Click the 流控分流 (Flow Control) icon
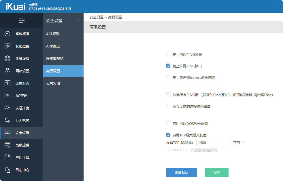 click(22, 83)
